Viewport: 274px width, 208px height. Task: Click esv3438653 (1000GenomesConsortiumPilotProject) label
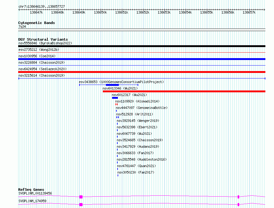[x=121, y=82]
